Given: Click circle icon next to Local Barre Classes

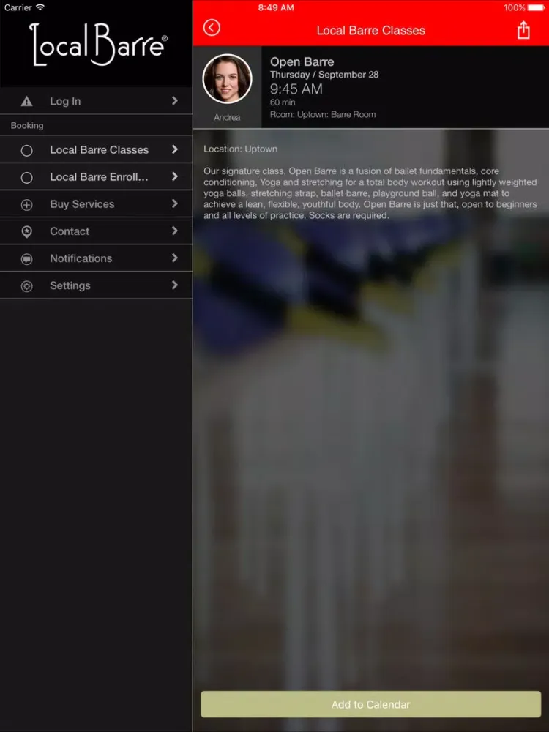Looking at the screenshot, I should coord(26,150).
